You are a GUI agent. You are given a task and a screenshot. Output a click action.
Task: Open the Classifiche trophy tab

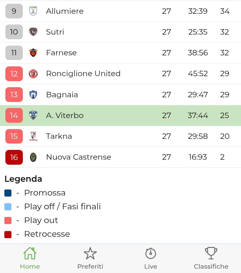pyautogui.click(x=211, y=258)
